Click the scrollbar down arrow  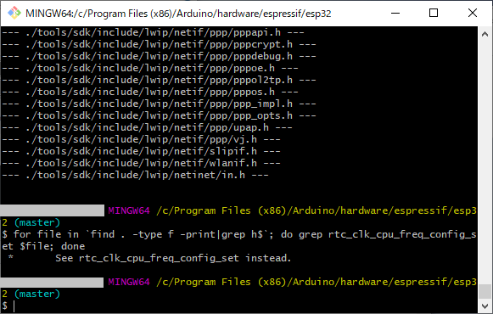(x=485, y=306)
